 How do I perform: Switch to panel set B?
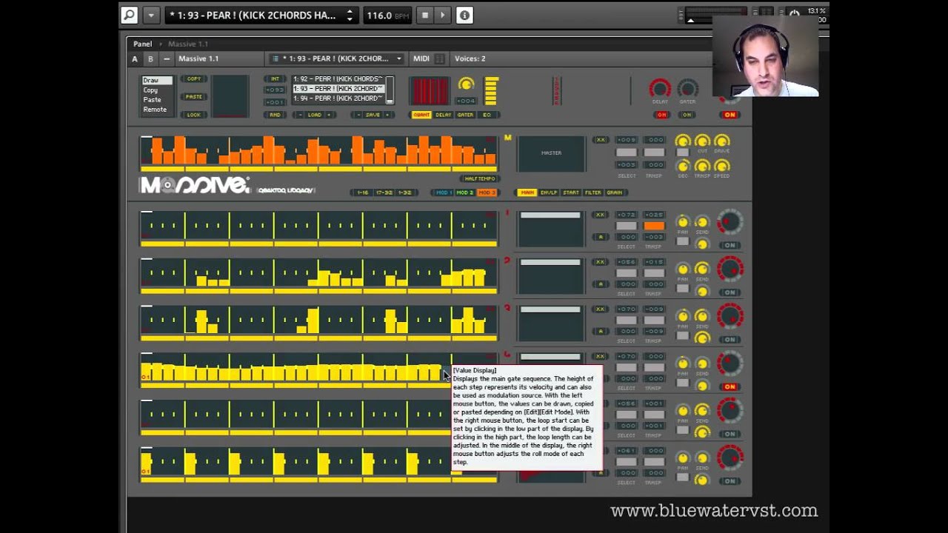[150, 58]
